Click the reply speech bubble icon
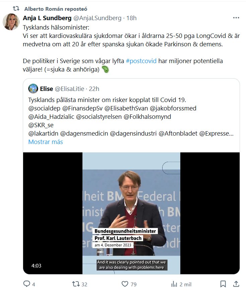The image size is (246, 292). click(x=26, y=284)
